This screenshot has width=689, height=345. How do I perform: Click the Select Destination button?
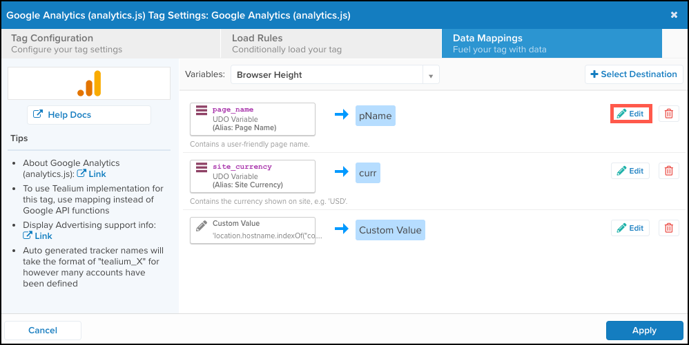tap(633, 74)
